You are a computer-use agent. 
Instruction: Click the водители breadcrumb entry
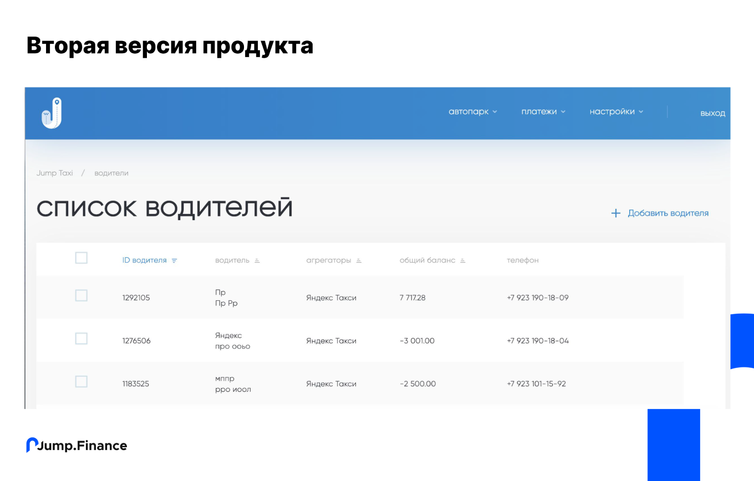coord(111,173)
